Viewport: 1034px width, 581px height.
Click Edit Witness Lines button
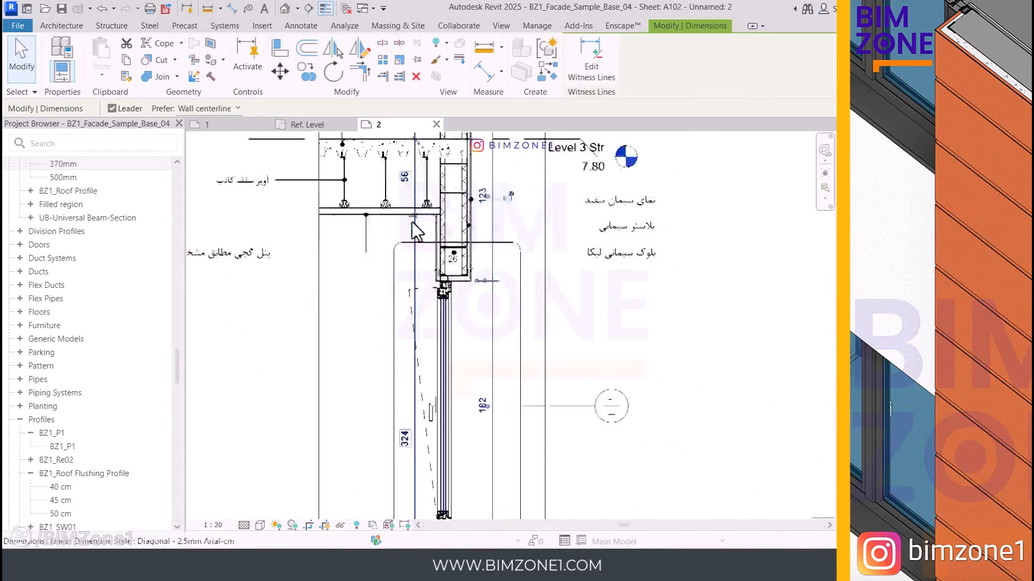click(x=591, y=59)
